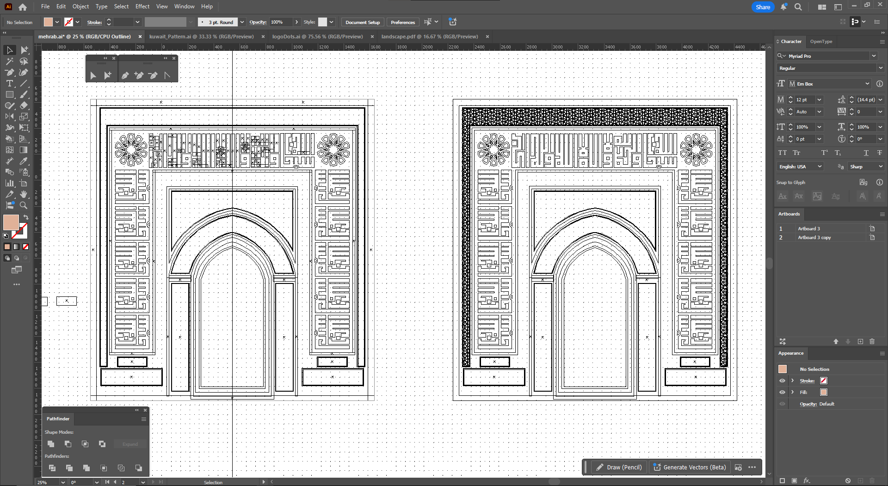Select the Hand tool
The image size is (888, 486).
point(24,194)
